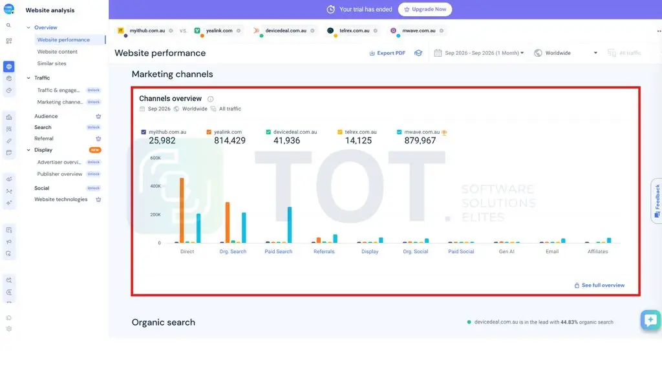Uncheck the yealink.com series checkbox
The height and width of the screenshot is (372, 662).
pyautogui.click(x=209, y=132)
